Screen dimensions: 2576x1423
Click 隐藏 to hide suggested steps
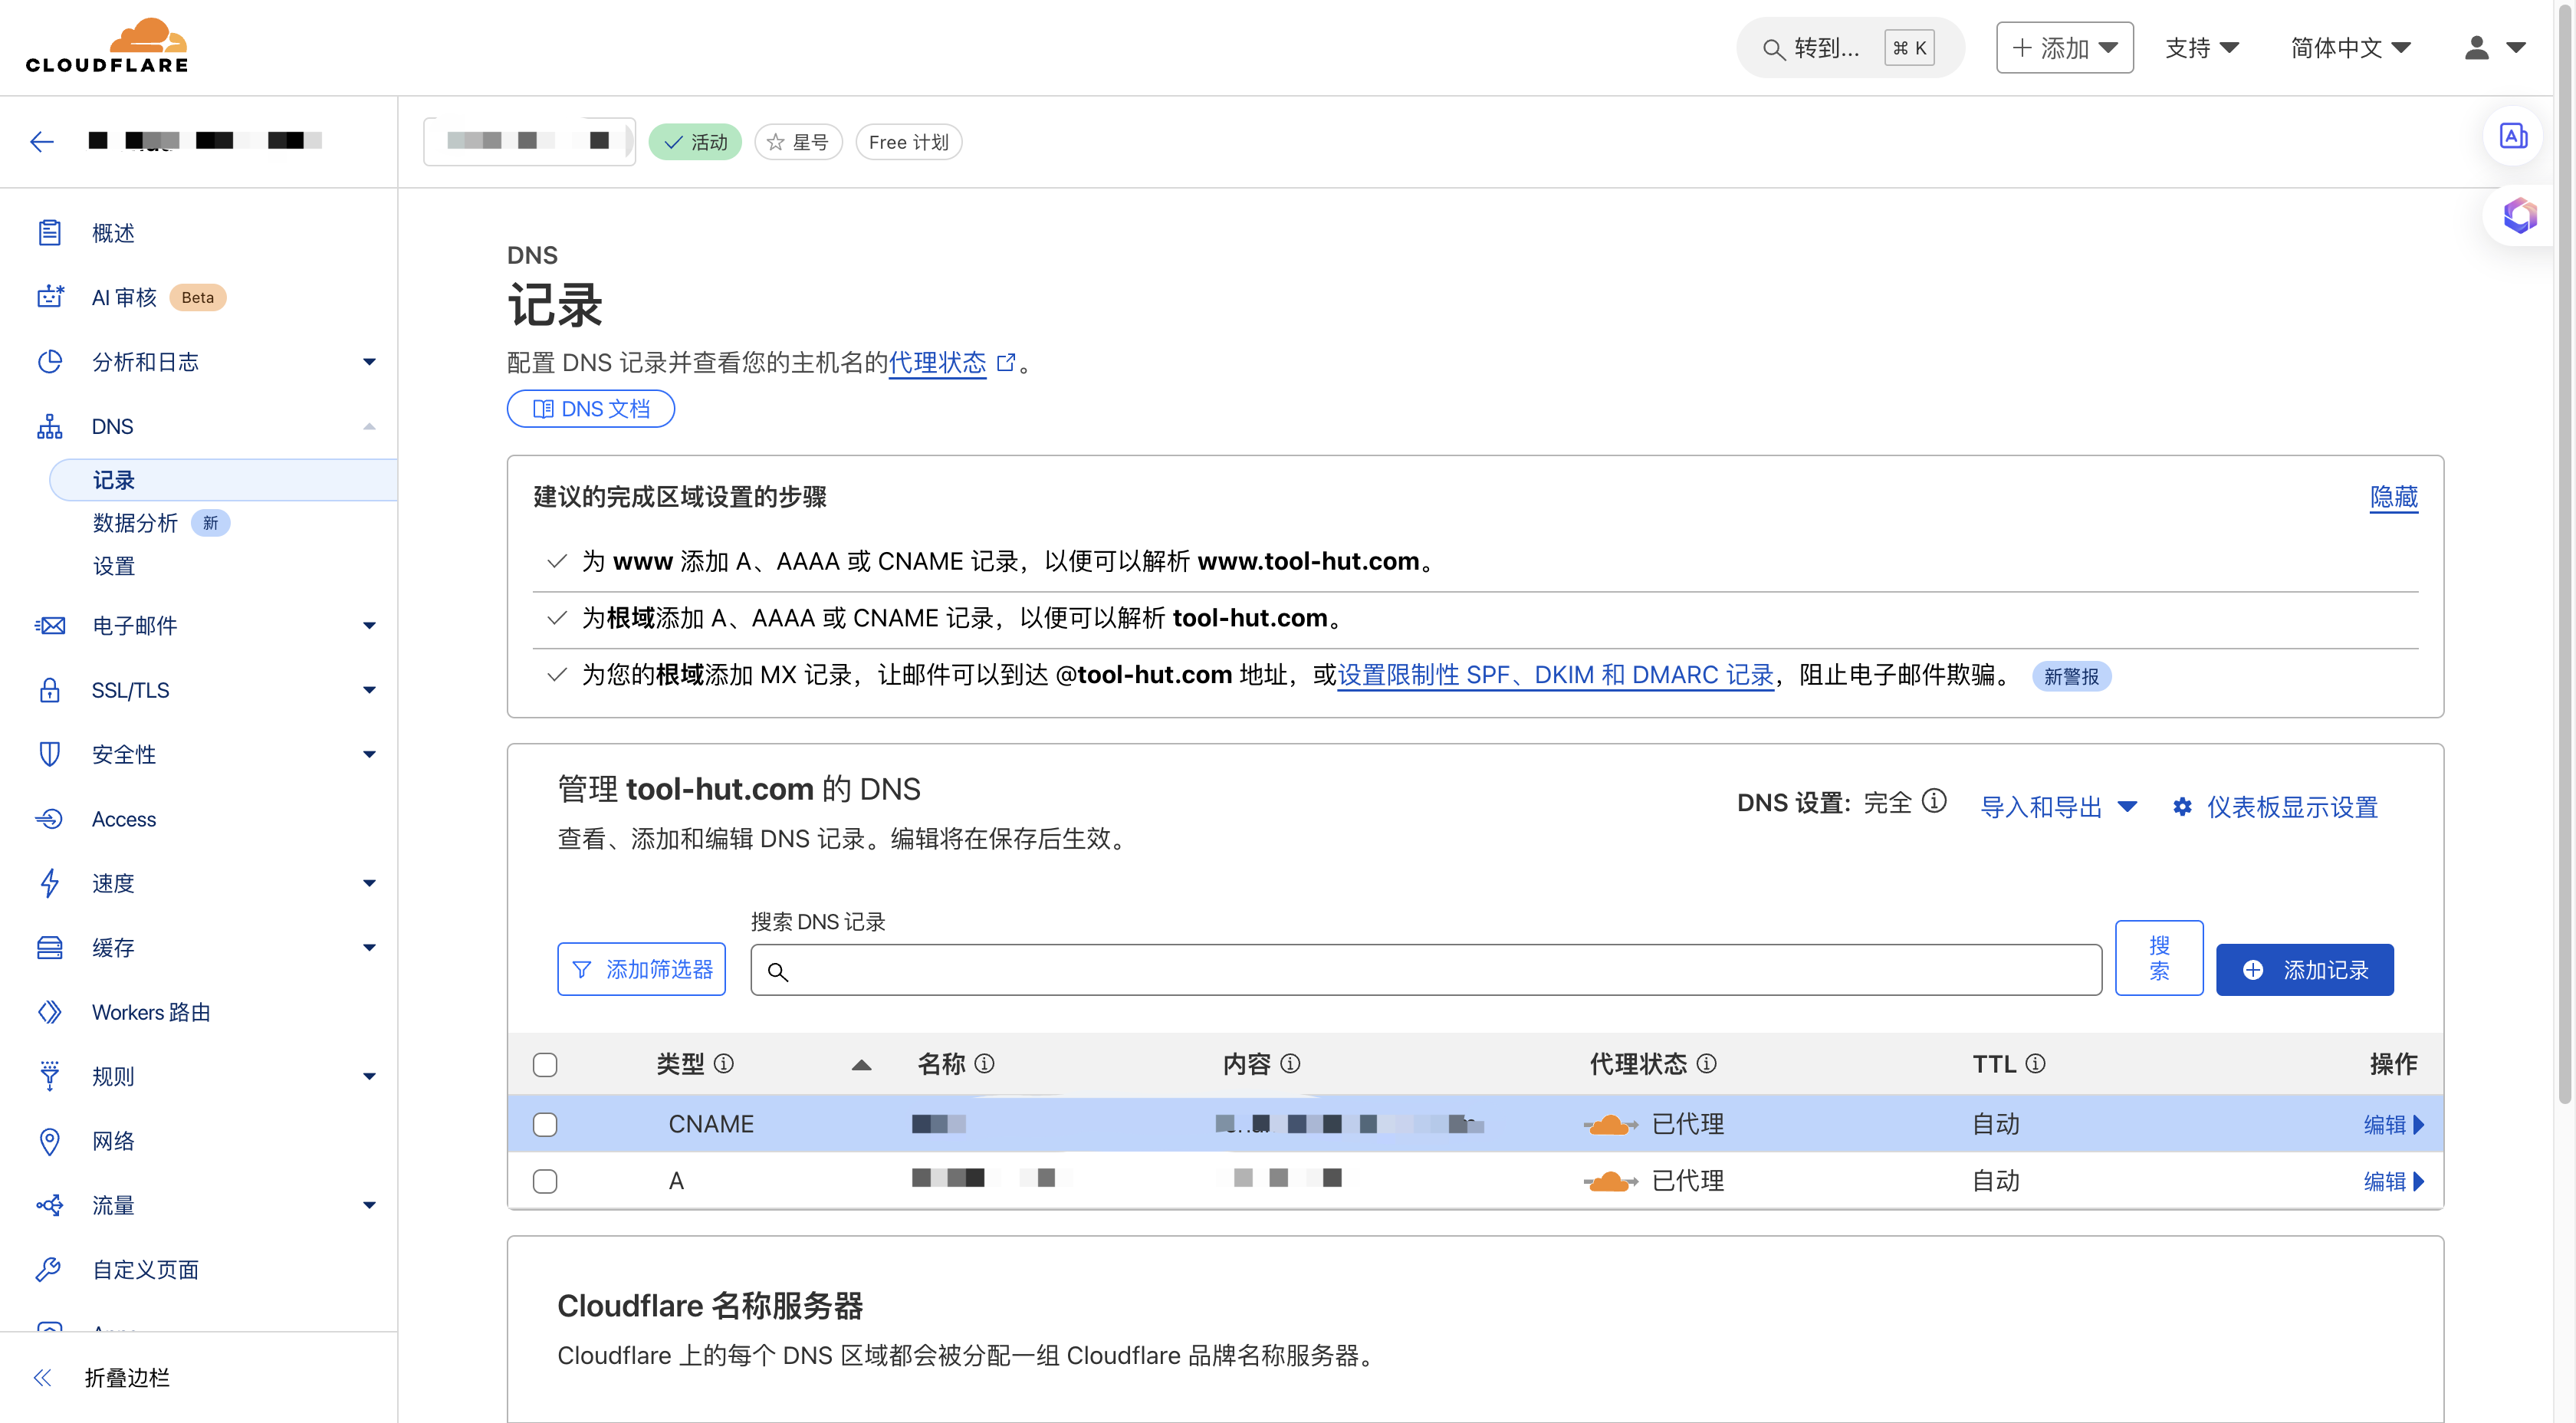pos(2393,497)
